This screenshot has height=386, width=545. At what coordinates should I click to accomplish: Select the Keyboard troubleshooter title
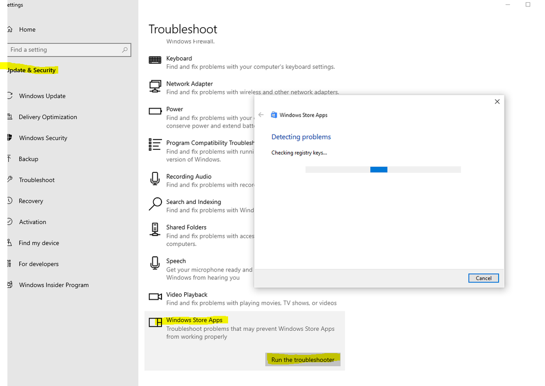coord(179,58)
